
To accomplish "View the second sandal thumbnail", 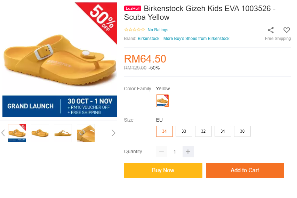I will 40,133.
